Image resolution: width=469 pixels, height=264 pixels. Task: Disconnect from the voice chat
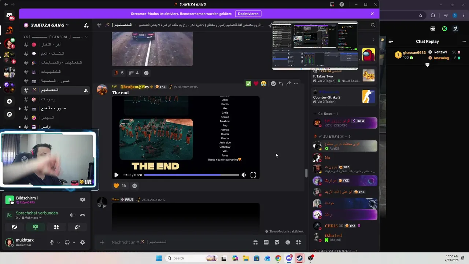pyautogui.click(x=82, y=215)
